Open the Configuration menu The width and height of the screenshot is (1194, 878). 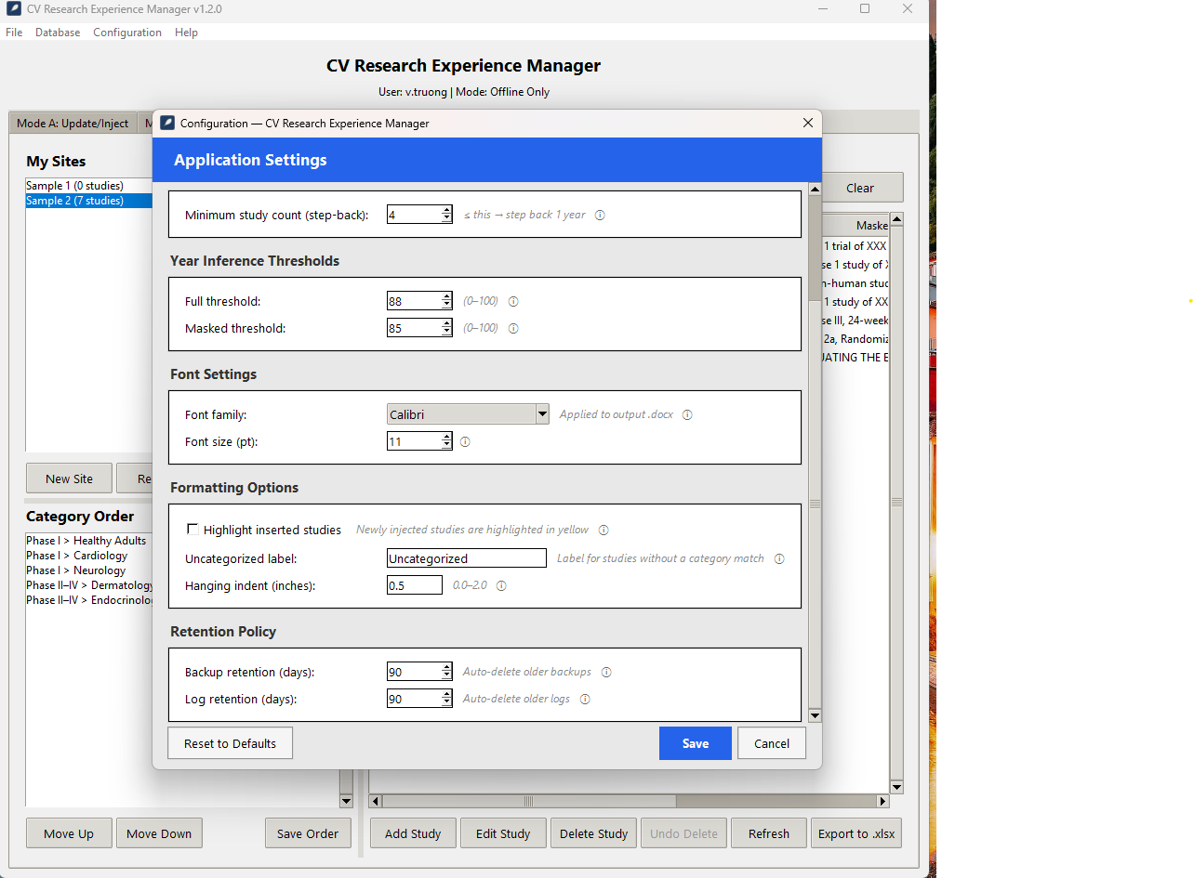click(x=127, y=32)
